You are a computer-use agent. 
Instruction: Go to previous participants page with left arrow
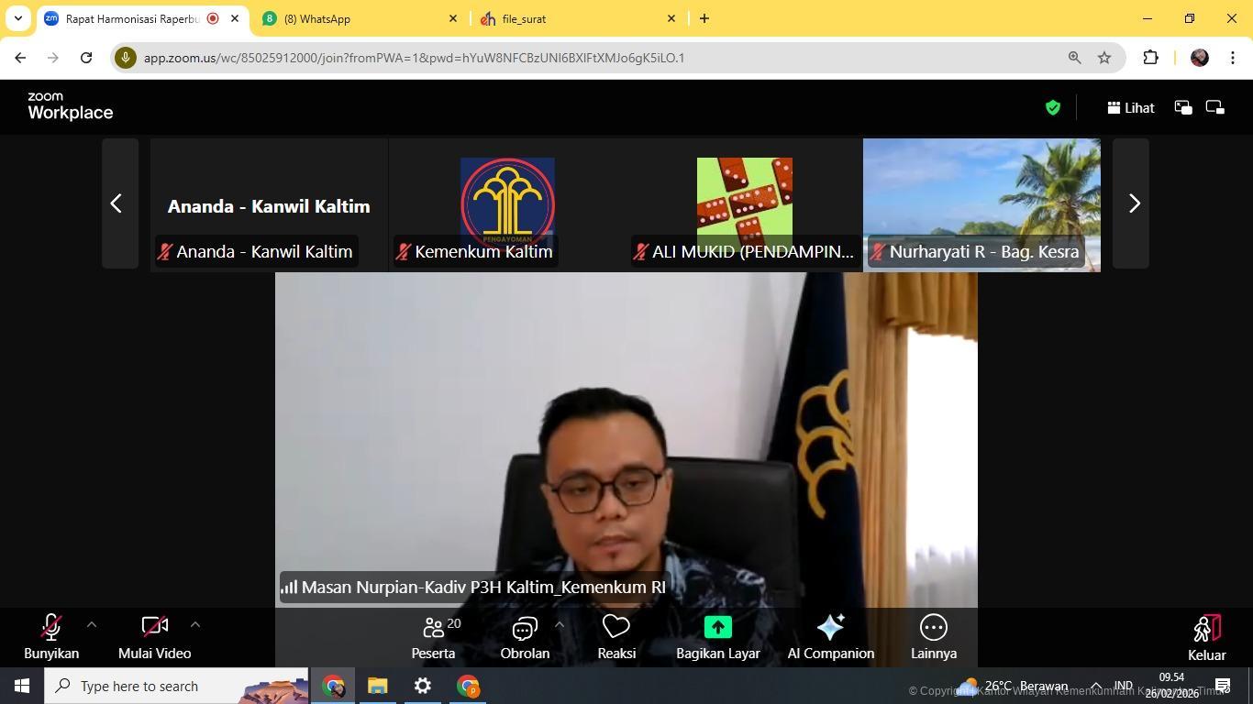click(116, 203)
